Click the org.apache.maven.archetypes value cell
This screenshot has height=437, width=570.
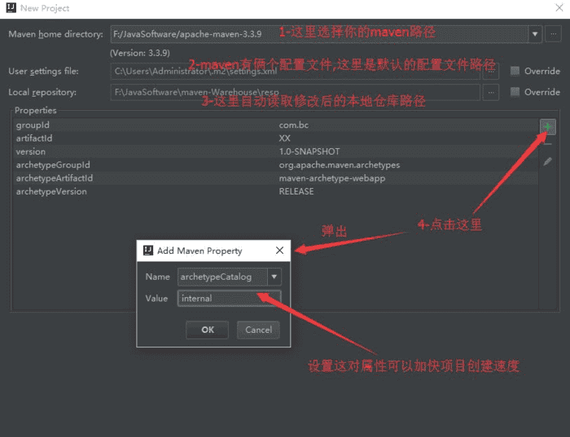point(340,165)
